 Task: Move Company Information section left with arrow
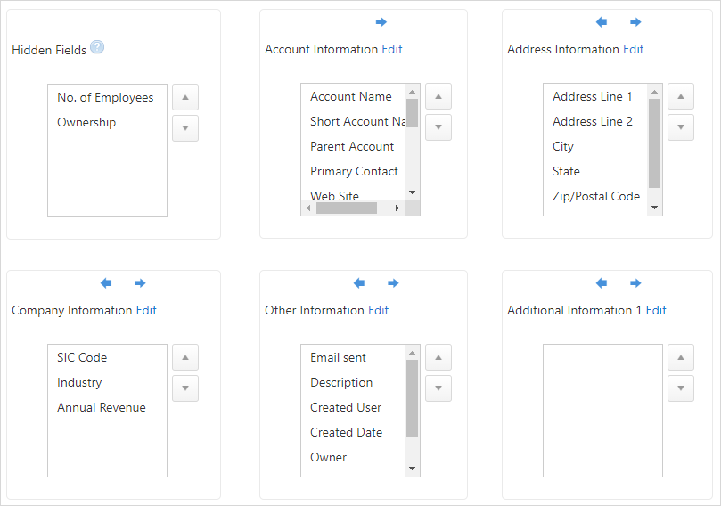(106, 283)
